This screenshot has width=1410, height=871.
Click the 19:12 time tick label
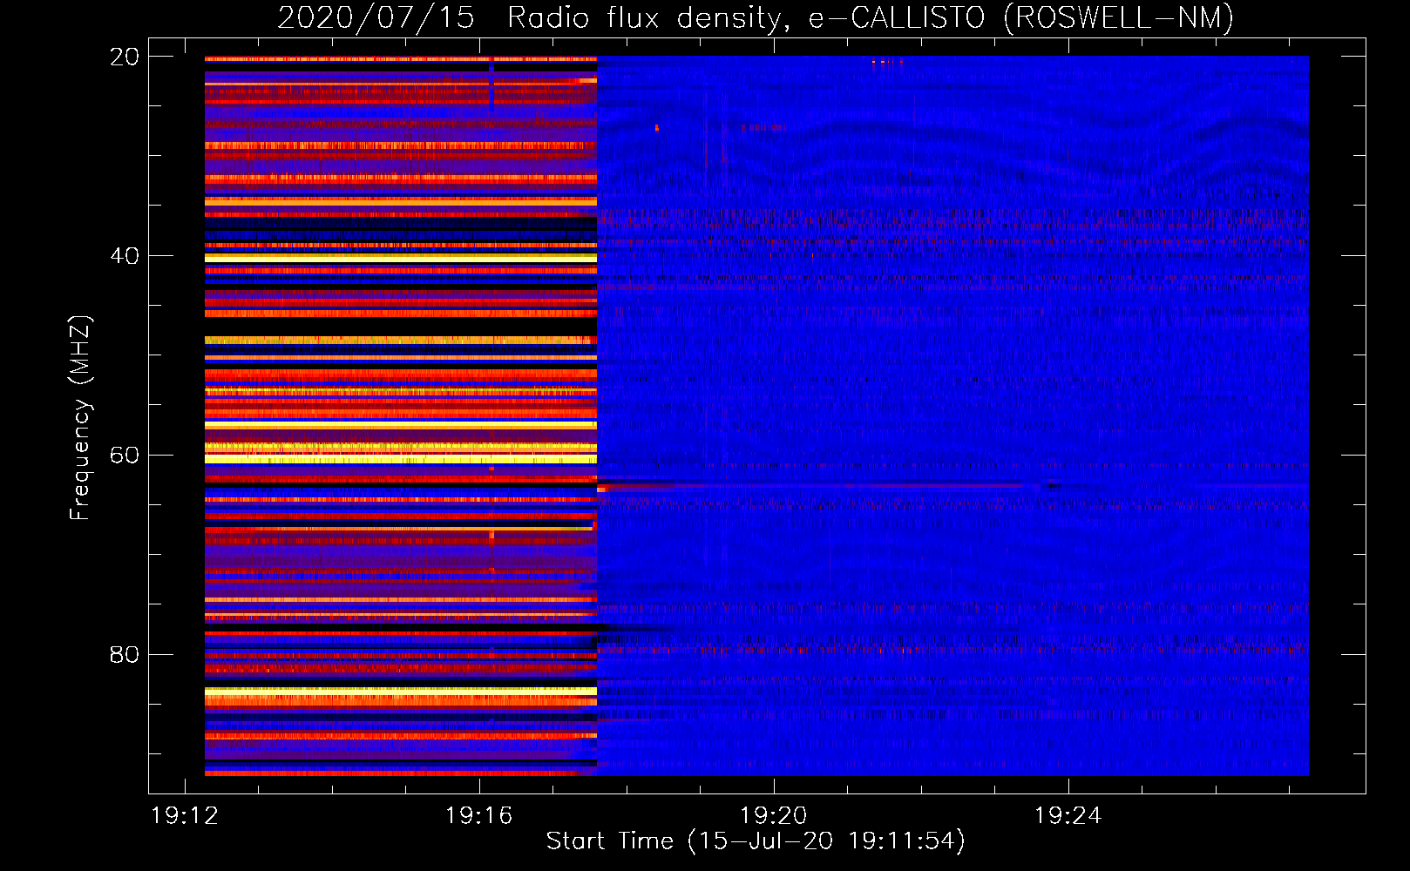point(185,816)
